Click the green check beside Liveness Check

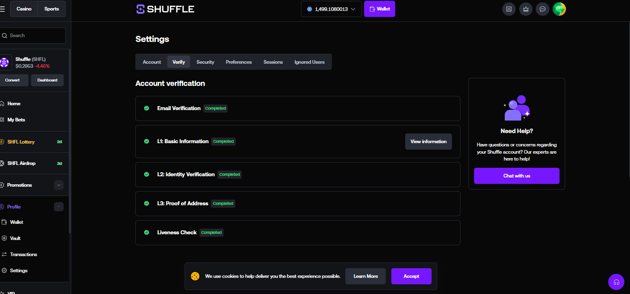tap(147, 232)
